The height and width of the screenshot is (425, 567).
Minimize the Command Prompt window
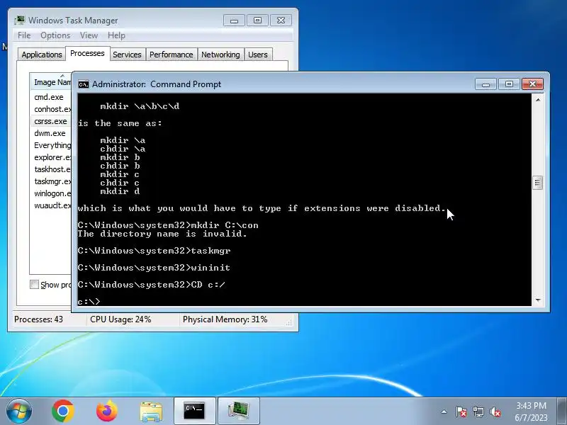[x=485, y=84]
